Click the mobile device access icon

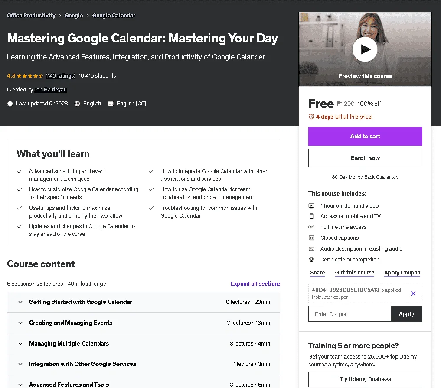pos(311,216)
